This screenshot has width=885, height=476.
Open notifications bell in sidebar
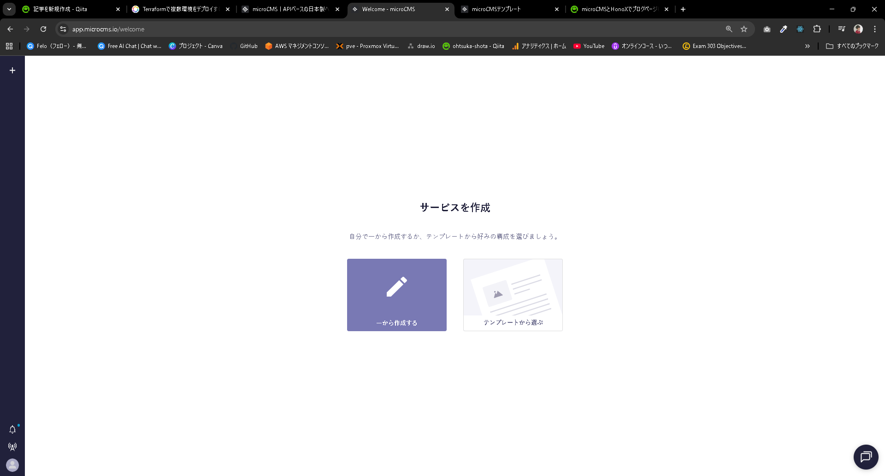(12, 429)
